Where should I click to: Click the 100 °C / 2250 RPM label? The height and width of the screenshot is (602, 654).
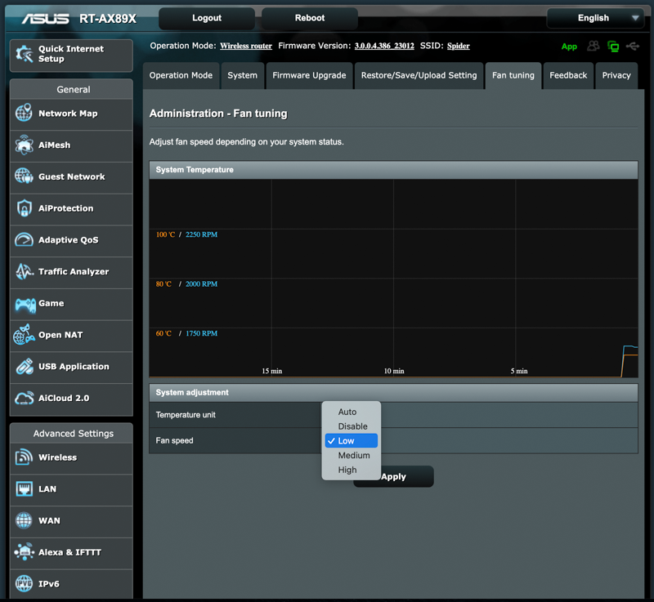(x=186, y=234)
